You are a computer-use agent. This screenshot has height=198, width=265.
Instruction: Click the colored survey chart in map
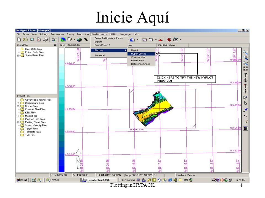coord(153,109)
